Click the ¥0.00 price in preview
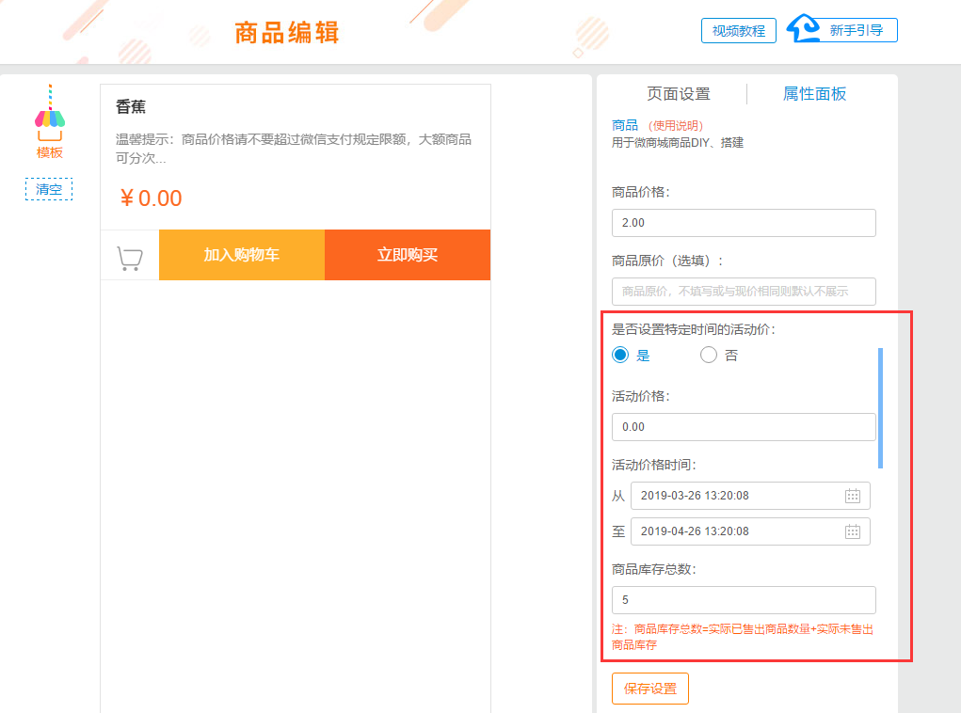Viewport: 961px width, 713px height. click(151, 198)
